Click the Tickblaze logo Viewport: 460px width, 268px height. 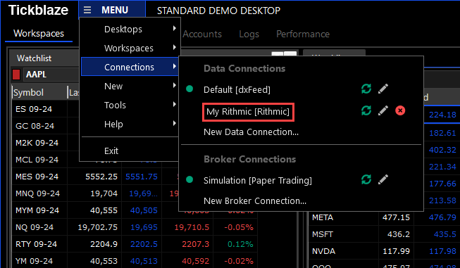coord(39,11)
